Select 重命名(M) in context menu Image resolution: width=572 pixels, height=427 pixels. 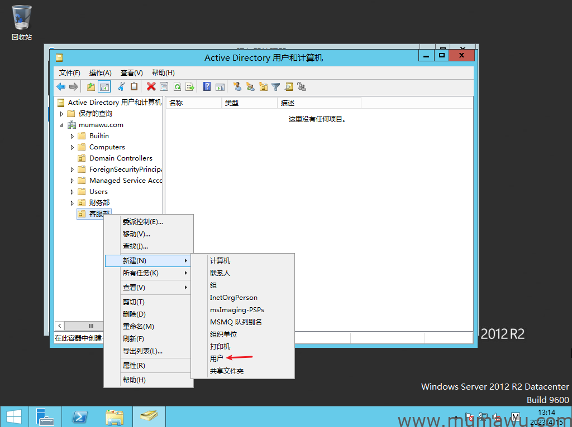(x=149, y=327)
